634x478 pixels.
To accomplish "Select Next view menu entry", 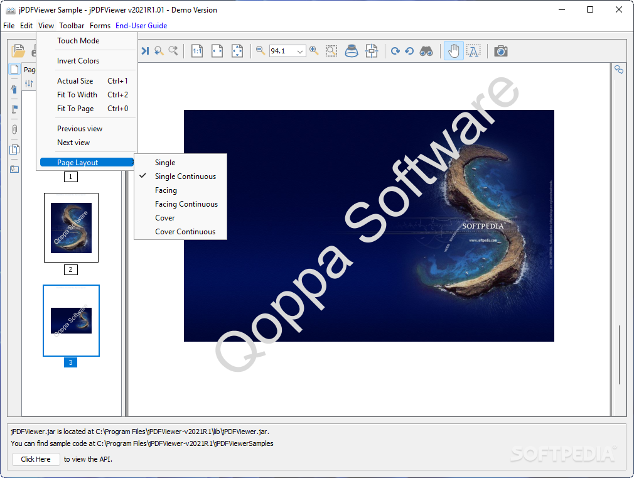I will 87,143.
